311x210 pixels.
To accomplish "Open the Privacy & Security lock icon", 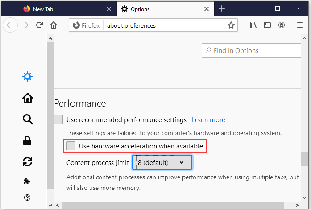I will pyautogui.click(x=27, y=140).
